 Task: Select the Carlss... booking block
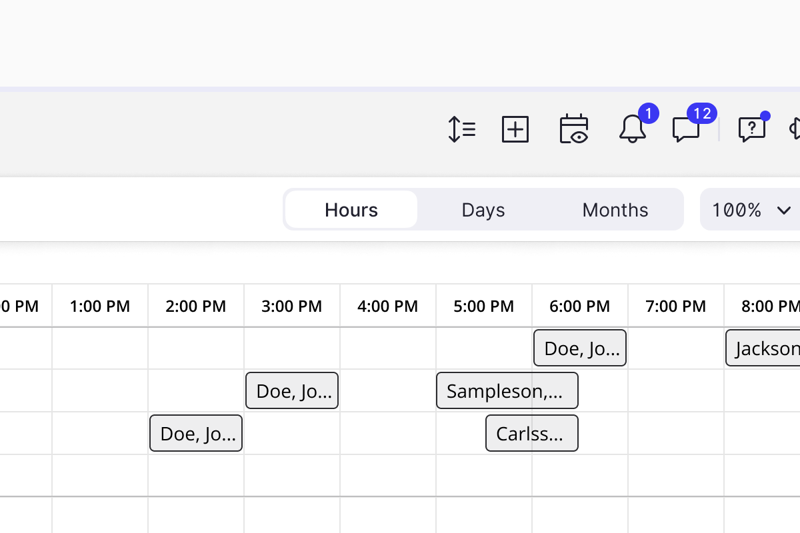click(x=531, y=433)
